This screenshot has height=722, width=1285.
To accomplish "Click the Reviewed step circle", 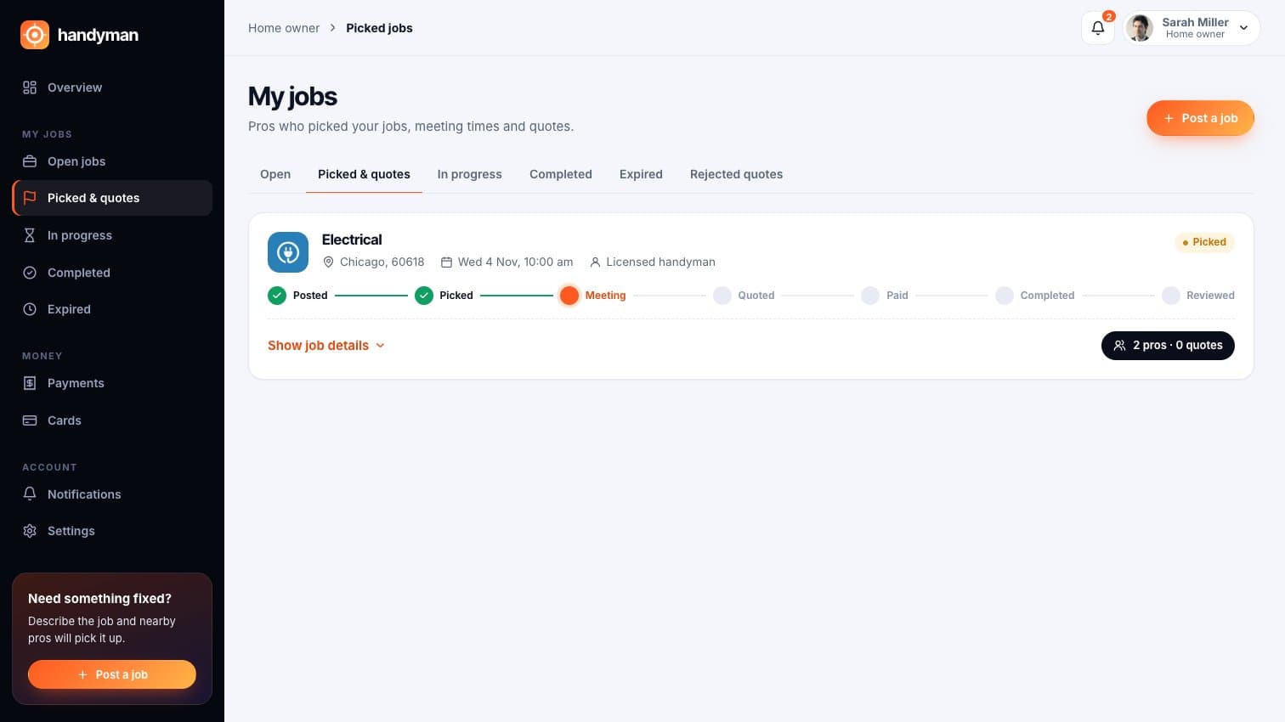I will coord(1171,296).
